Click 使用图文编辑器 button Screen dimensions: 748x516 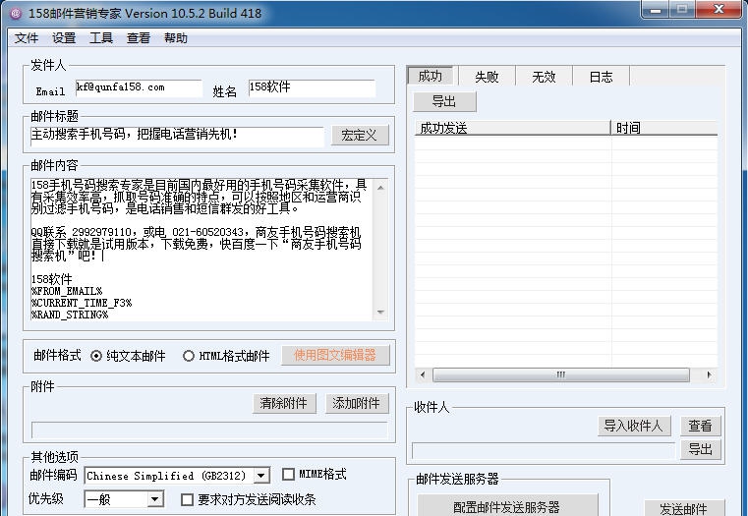(x=335, y=355)
